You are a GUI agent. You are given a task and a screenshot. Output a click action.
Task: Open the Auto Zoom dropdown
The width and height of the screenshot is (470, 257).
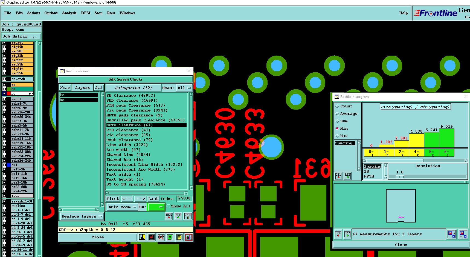click(x=122, y=207)
